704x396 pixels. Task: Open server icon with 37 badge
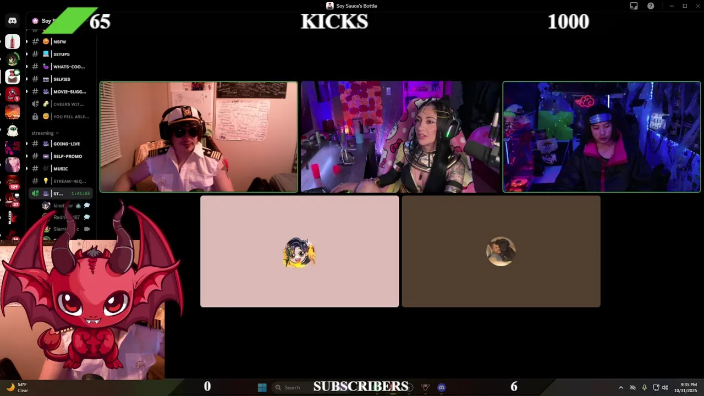(12, 200)
